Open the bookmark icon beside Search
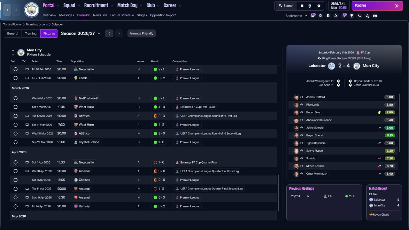Screen dimensions: 409x230 pos(302,6)
